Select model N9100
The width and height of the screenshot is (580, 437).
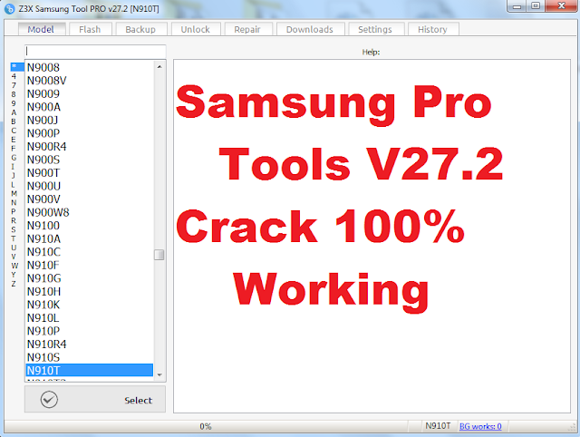pos(89,226)
